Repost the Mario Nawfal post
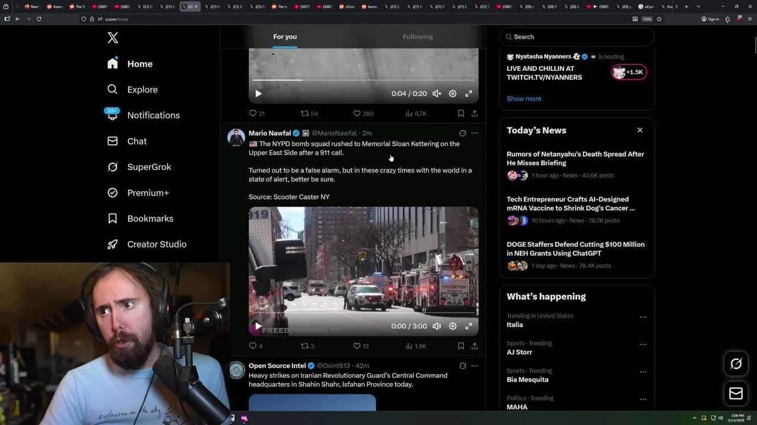This screenshot has width=757, height=425. [308, 346]
